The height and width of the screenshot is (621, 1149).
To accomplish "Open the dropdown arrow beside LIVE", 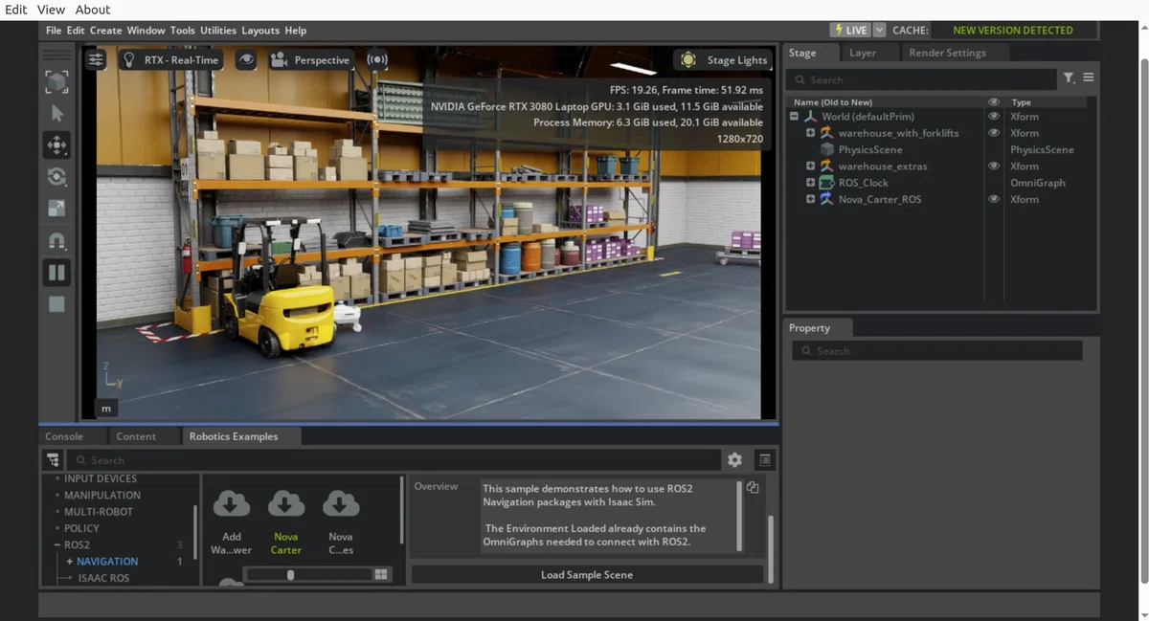I will click(x=880, y=30).
